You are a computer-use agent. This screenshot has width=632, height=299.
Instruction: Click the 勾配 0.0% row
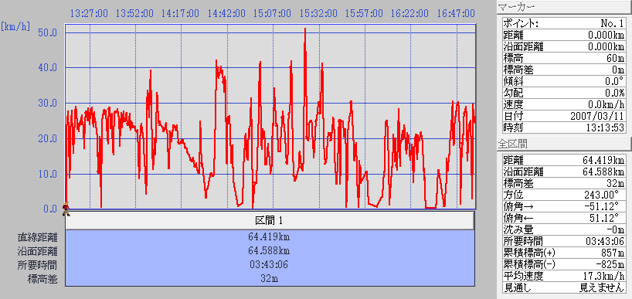pyautogui.click(x=564, y=93)
